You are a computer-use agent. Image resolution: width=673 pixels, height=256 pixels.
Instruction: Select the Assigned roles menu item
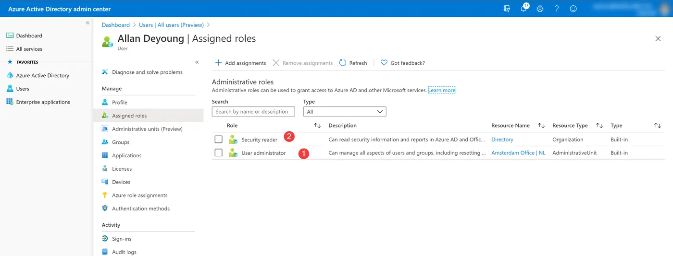(x=149, y=116)
